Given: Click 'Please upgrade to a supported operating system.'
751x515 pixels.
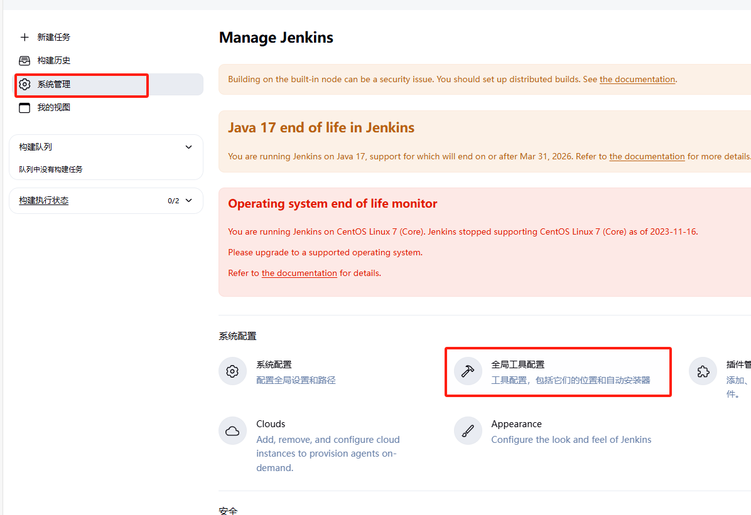Looking at the screenshot, I should coord(325,253).
